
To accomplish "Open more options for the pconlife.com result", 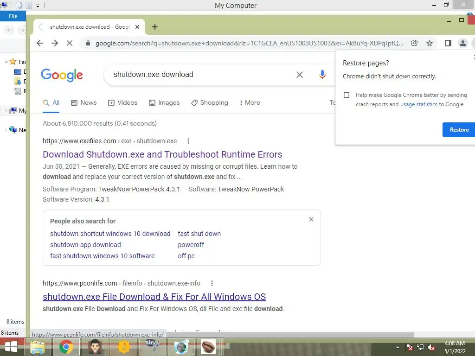I will click(x=212, y=283).
